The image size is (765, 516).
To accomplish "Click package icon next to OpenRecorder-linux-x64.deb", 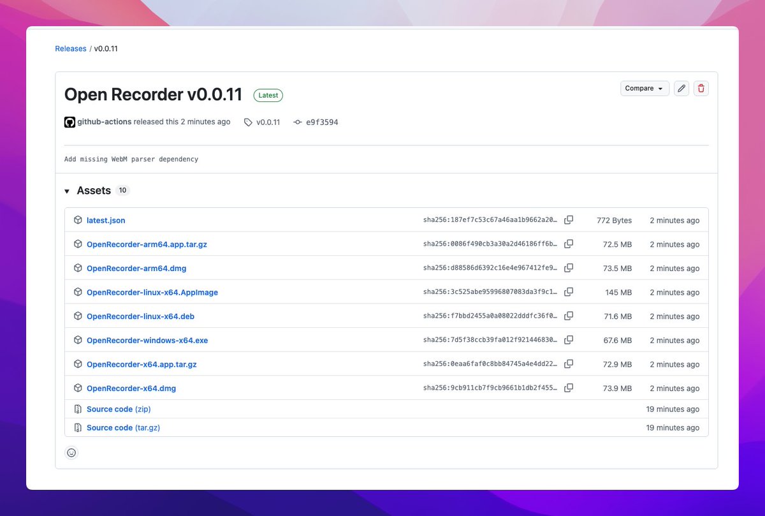I will [78, 316].
